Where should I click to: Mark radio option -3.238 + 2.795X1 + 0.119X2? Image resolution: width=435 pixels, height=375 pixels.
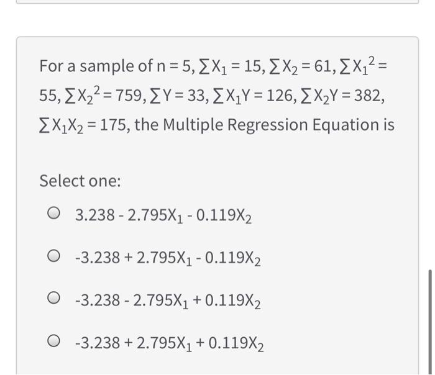[53, 341]
